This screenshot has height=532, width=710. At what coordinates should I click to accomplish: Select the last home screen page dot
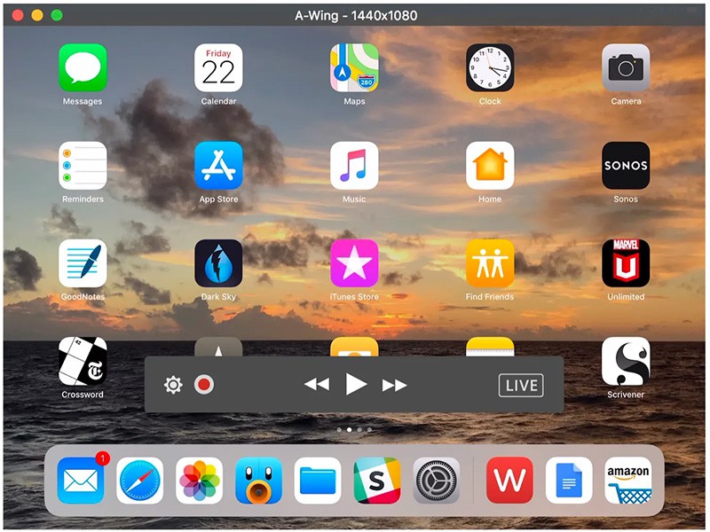click(369, 429)
